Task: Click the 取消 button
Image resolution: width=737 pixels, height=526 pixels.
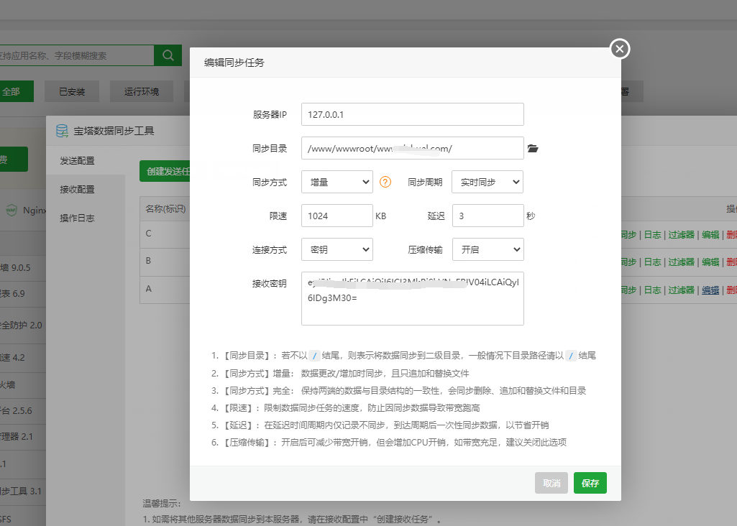Action: (x=551, y=483)
